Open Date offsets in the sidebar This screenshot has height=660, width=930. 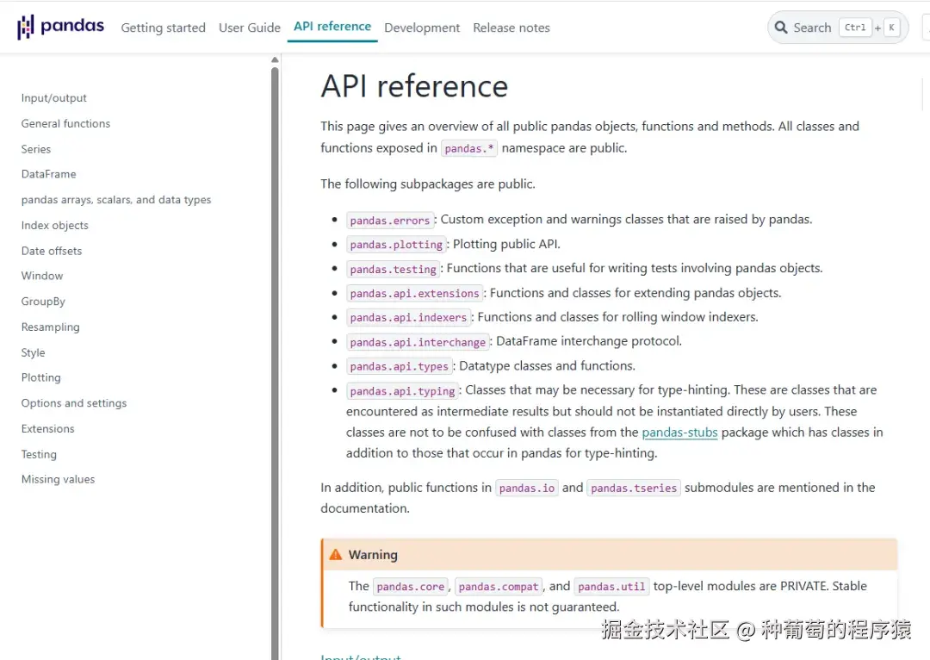tap(52, 251)
